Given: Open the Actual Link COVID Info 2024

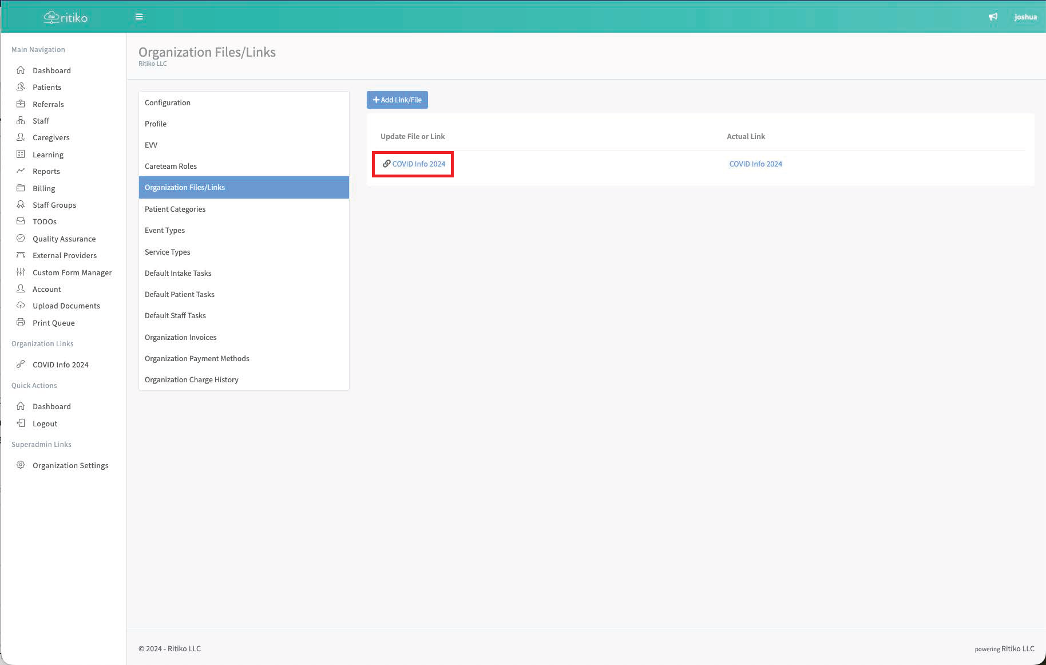Looking at the screenshot, I should coord(755,164).
